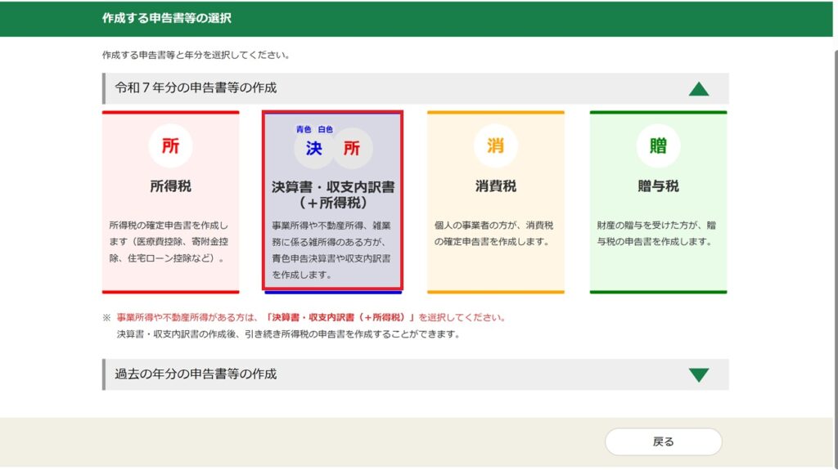Click the red 所 icon in 所得税 card
The image size is (838, 470).
point(170,146)
